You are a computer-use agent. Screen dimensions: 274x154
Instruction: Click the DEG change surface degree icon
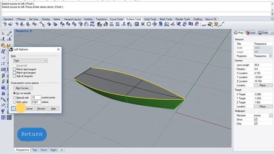(117, 24)
